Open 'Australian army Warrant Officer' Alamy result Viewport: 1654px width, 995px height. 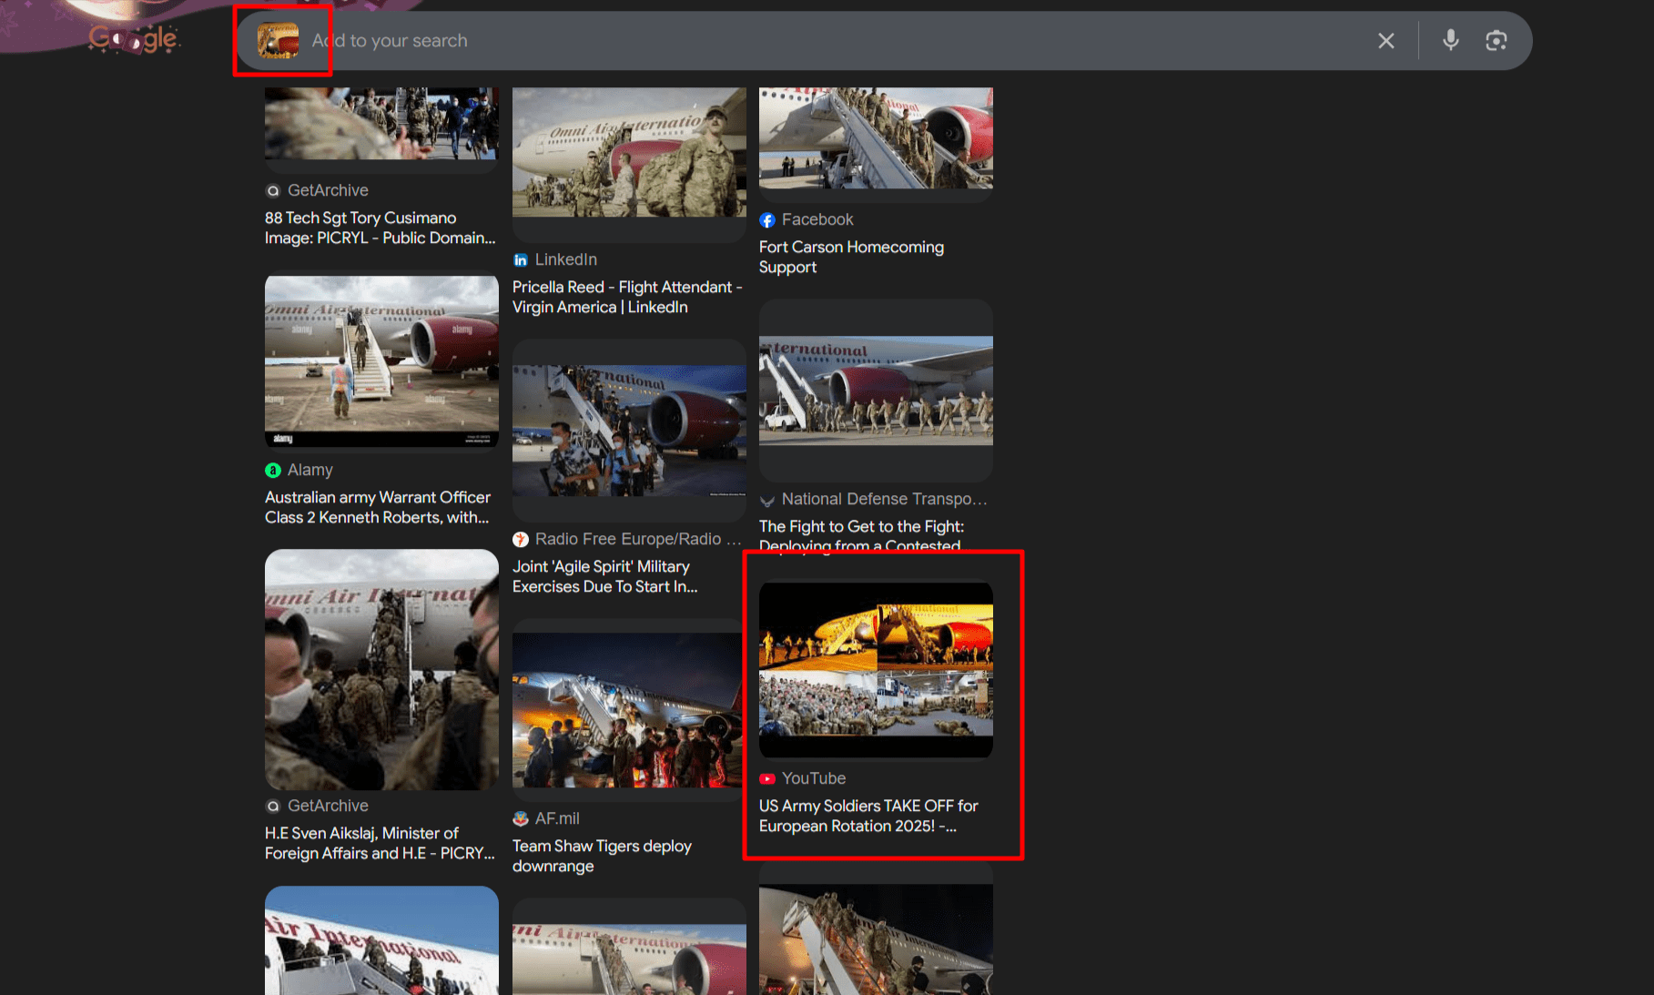click(x=378, y=507)
